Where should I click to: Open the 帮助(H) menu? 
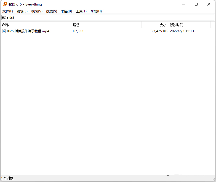pos(96,11)
